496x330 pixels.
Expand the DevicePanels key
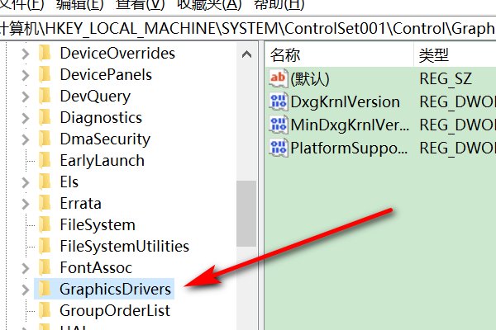pos(26,75)
